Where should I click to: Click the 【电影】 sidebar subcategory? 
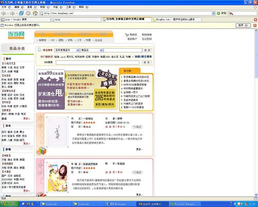[6, 155]
